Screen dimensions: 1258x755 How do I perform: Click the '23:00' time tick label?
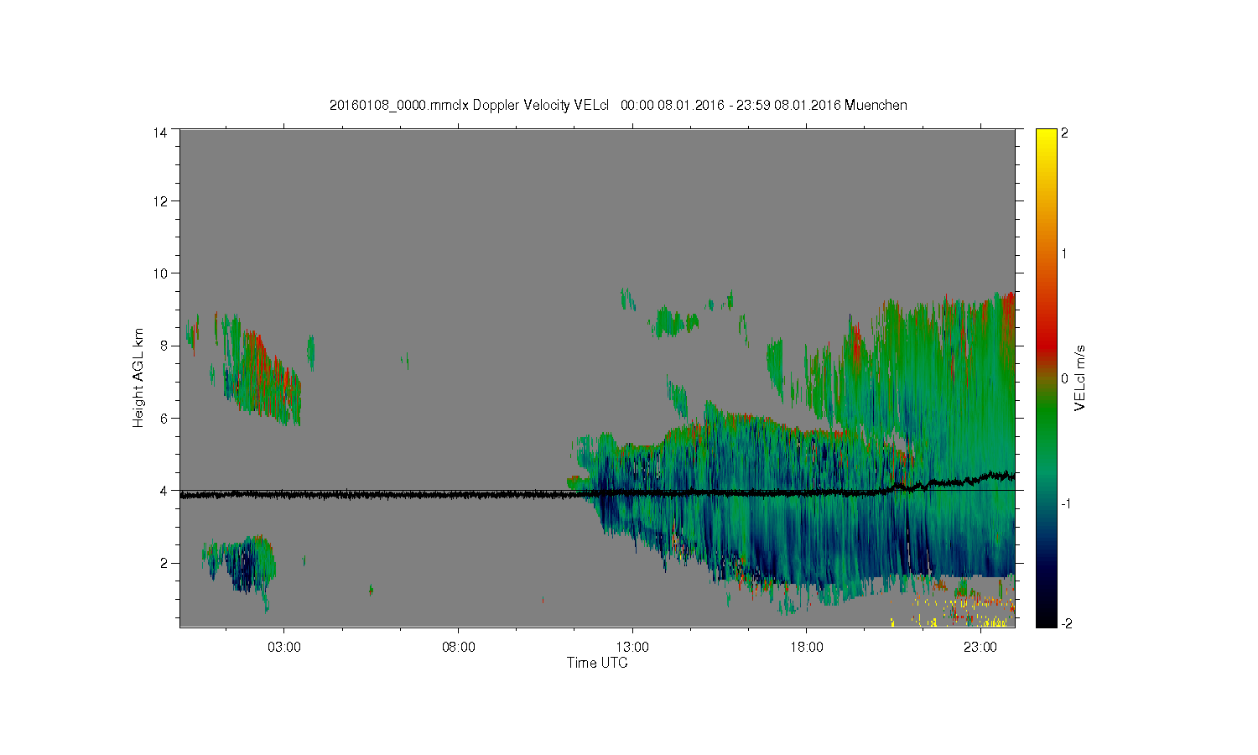tap(980, 647)
